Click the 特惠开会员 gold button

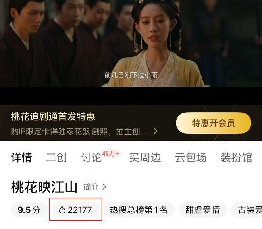tap(214, 123)
